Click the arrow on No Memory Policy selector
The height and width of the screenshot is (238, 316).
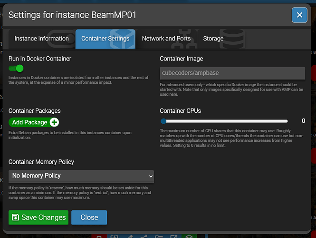(151, 176)
